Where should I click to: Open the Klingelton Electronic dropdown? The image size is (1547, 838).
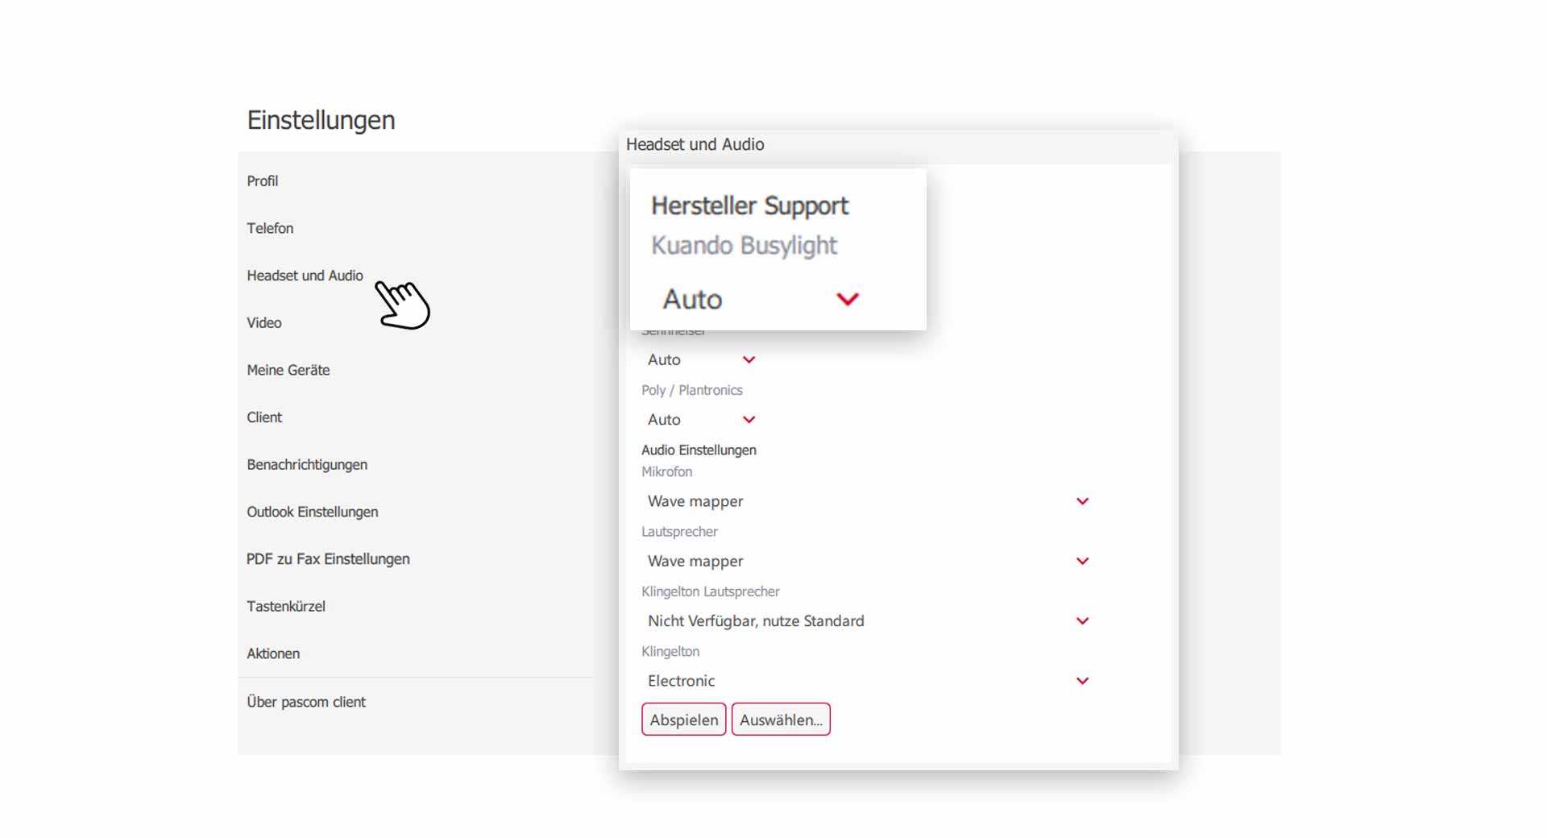[868, 681]
